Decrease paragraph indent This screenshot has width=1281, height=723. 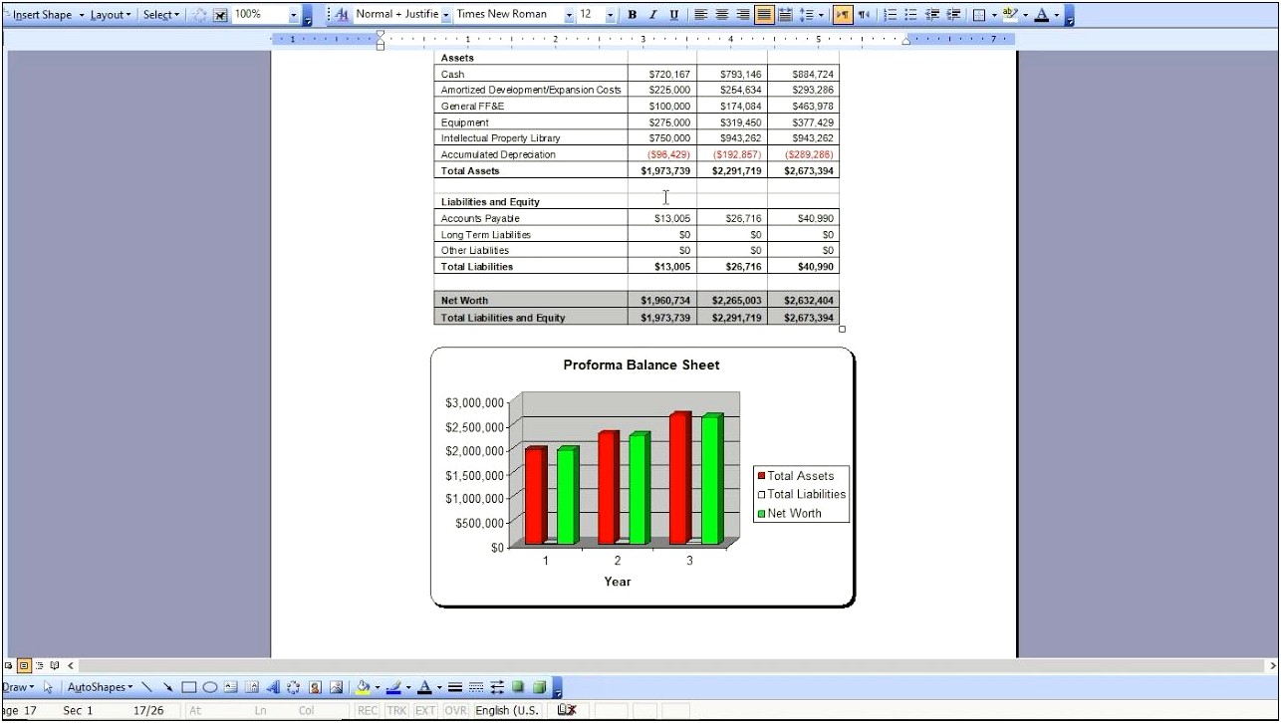(x=931, y=15)
